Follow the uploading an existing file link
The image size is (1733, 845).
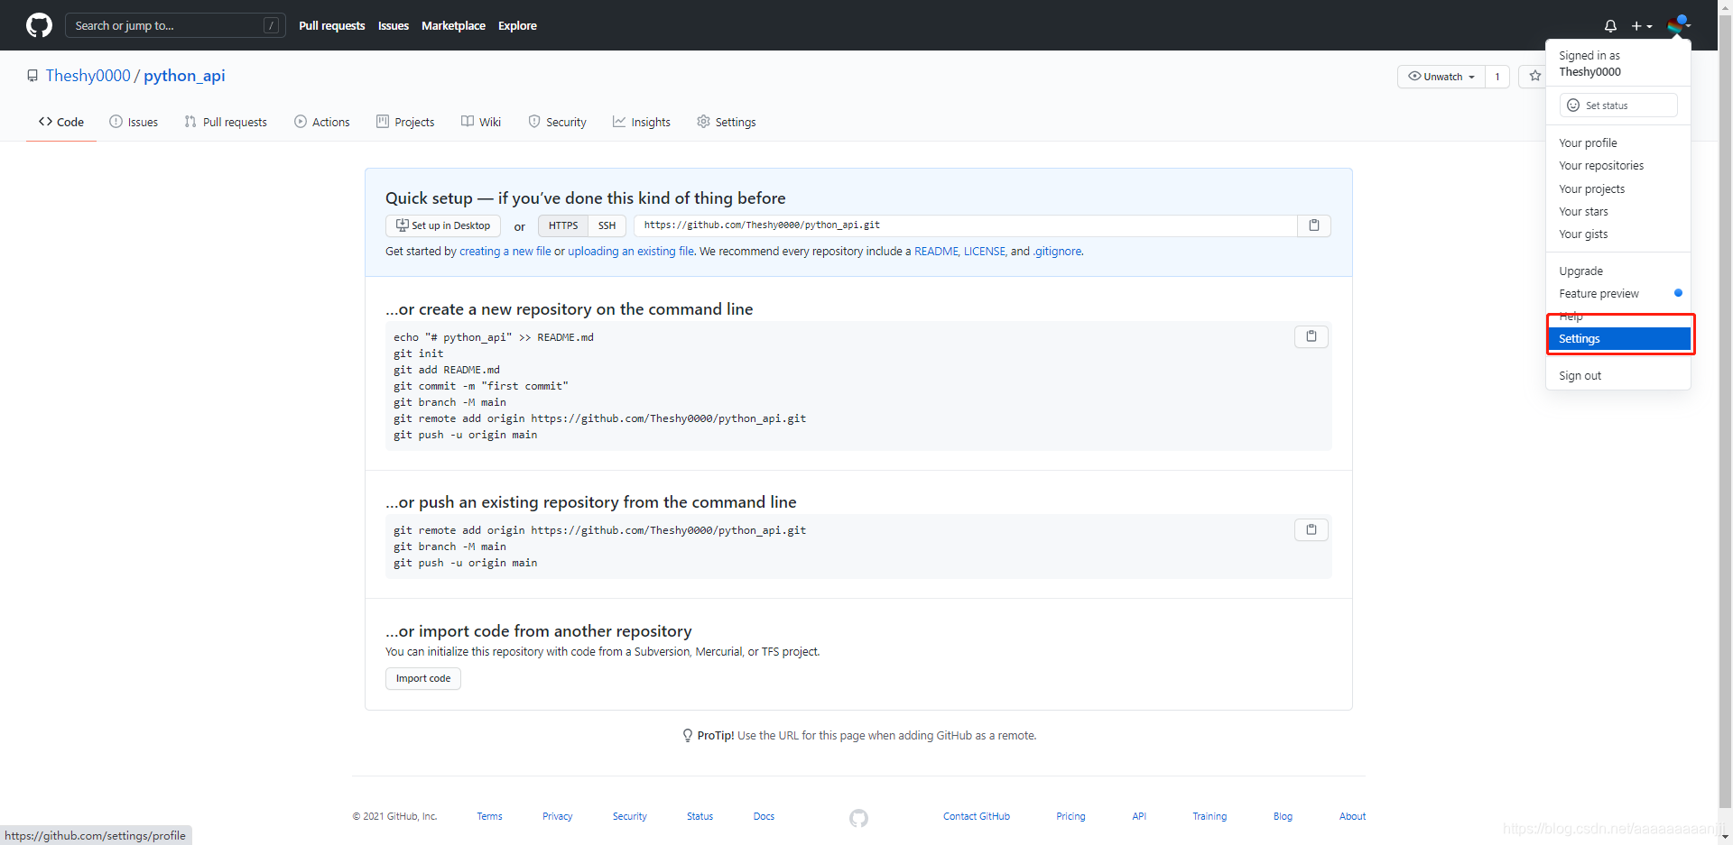(631, 252)
